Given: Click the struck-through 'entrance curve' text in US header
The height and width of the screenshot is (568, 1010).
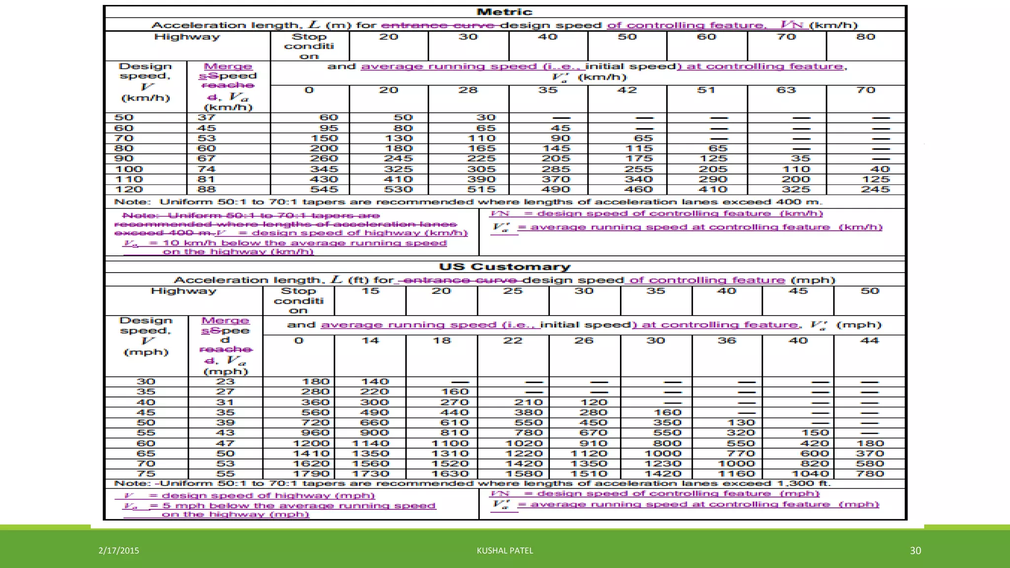Looking at the screenshot, I should tap(461, 280).
